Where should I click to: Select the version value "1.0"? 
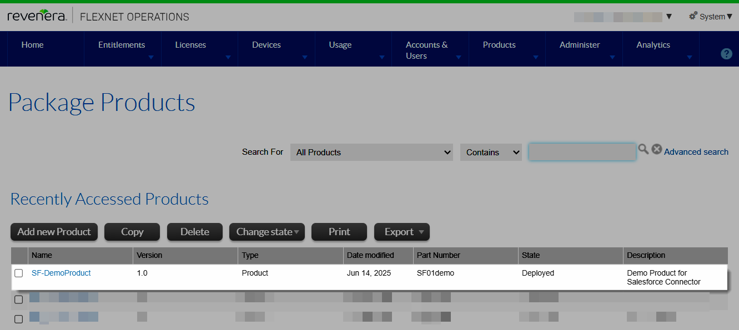[x=142, y=273]
